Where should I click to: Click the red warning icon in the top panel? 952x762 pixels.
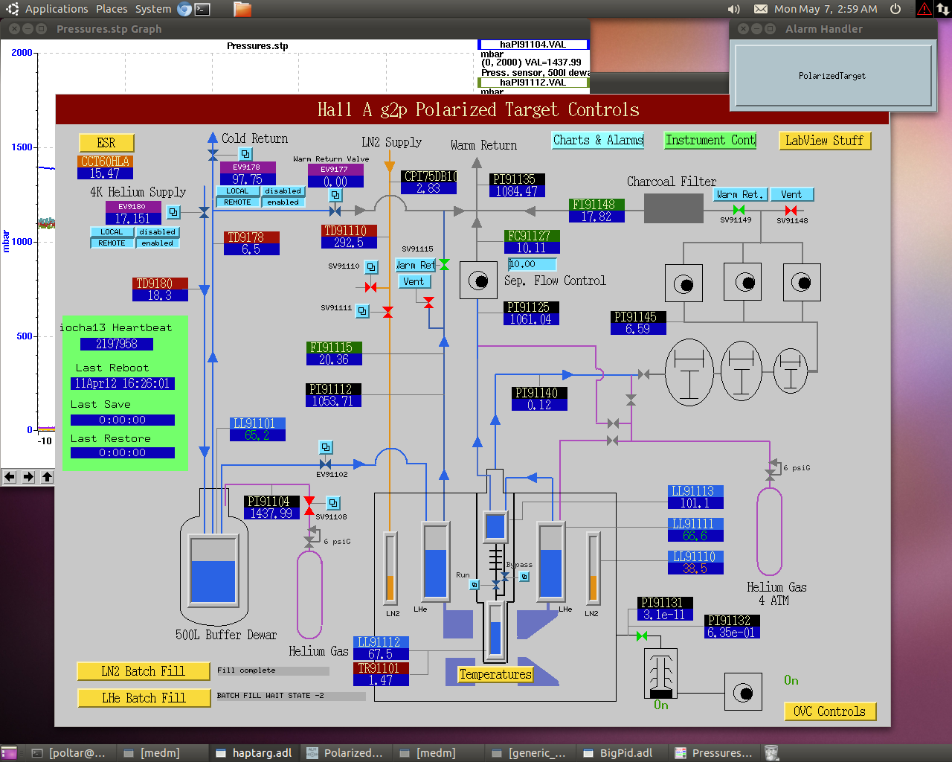coord(924,9)
